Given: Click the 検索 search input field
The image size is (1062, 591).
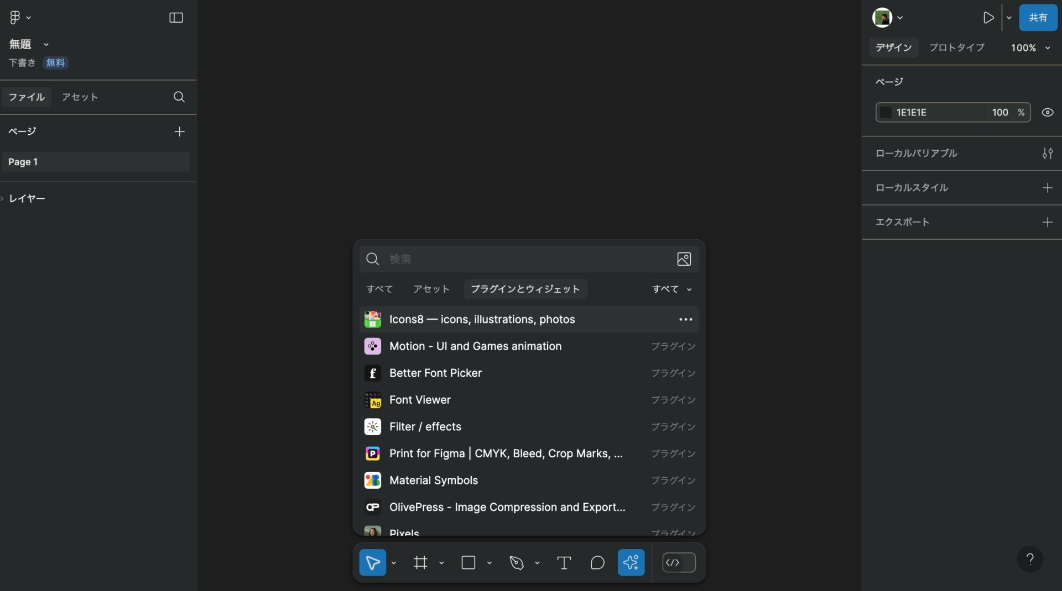Looking at the screenshot, I should point(529,259).
